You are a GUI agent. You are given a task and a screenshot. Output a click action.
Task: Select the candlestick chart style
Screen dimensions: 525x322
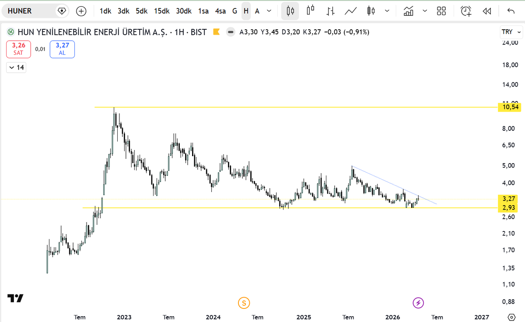click(290, 11)
